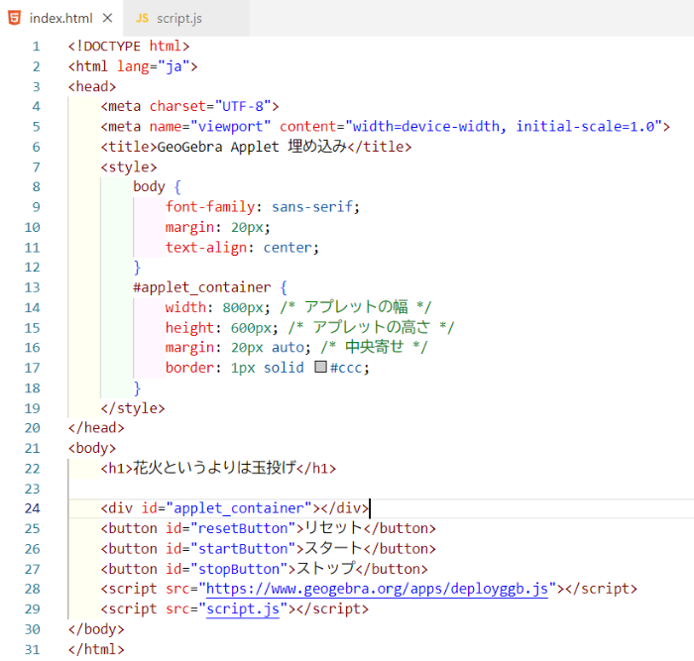694x661 pixels.
Task: Click font-family: sans-serif declaration
Action: tap(263, 206)
